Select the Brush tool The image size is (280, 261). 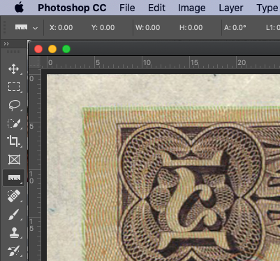14,214
